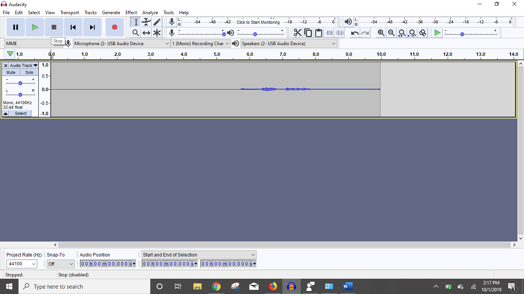Image resolution: width=524 pixels, height=294 pixels.
Task: Toggle the pinned play head green triangle
Action: pos(10,54)
